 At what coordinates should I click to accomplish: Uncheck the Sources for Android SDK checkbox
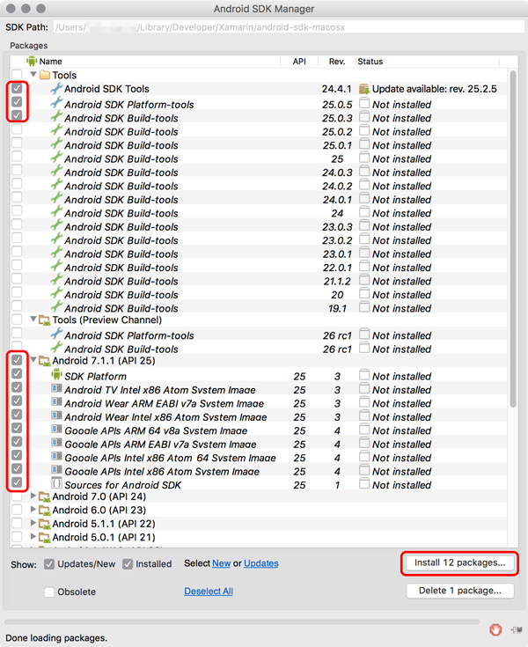pos(17,482)
